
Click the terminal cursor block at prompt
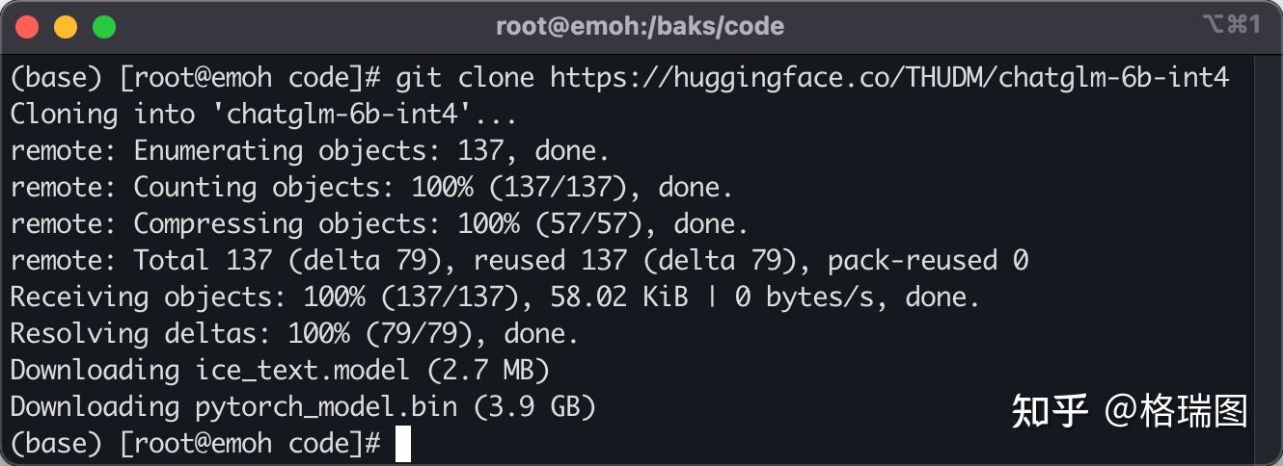click(x=403, y=444)
